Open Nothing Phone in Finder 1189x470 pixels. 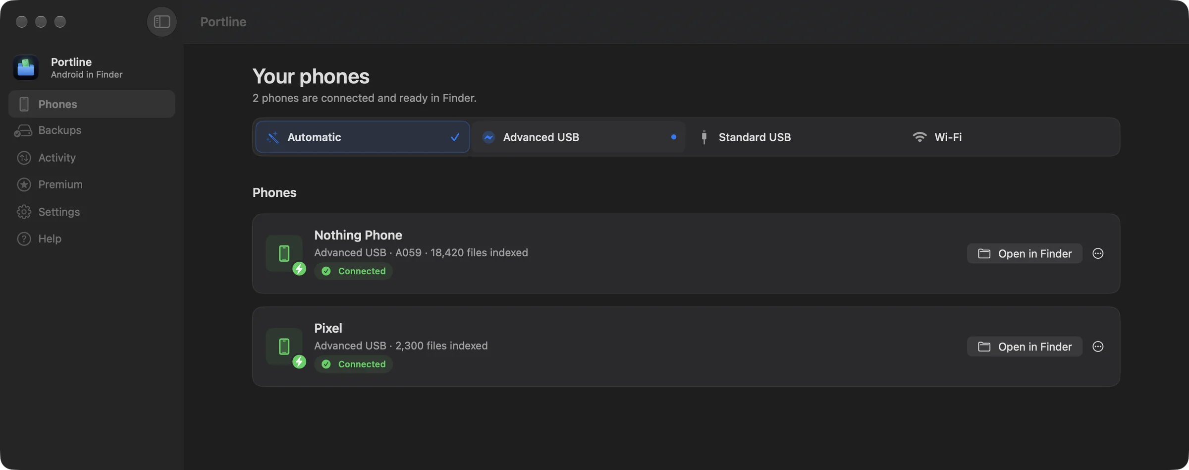pos(1025,253)
